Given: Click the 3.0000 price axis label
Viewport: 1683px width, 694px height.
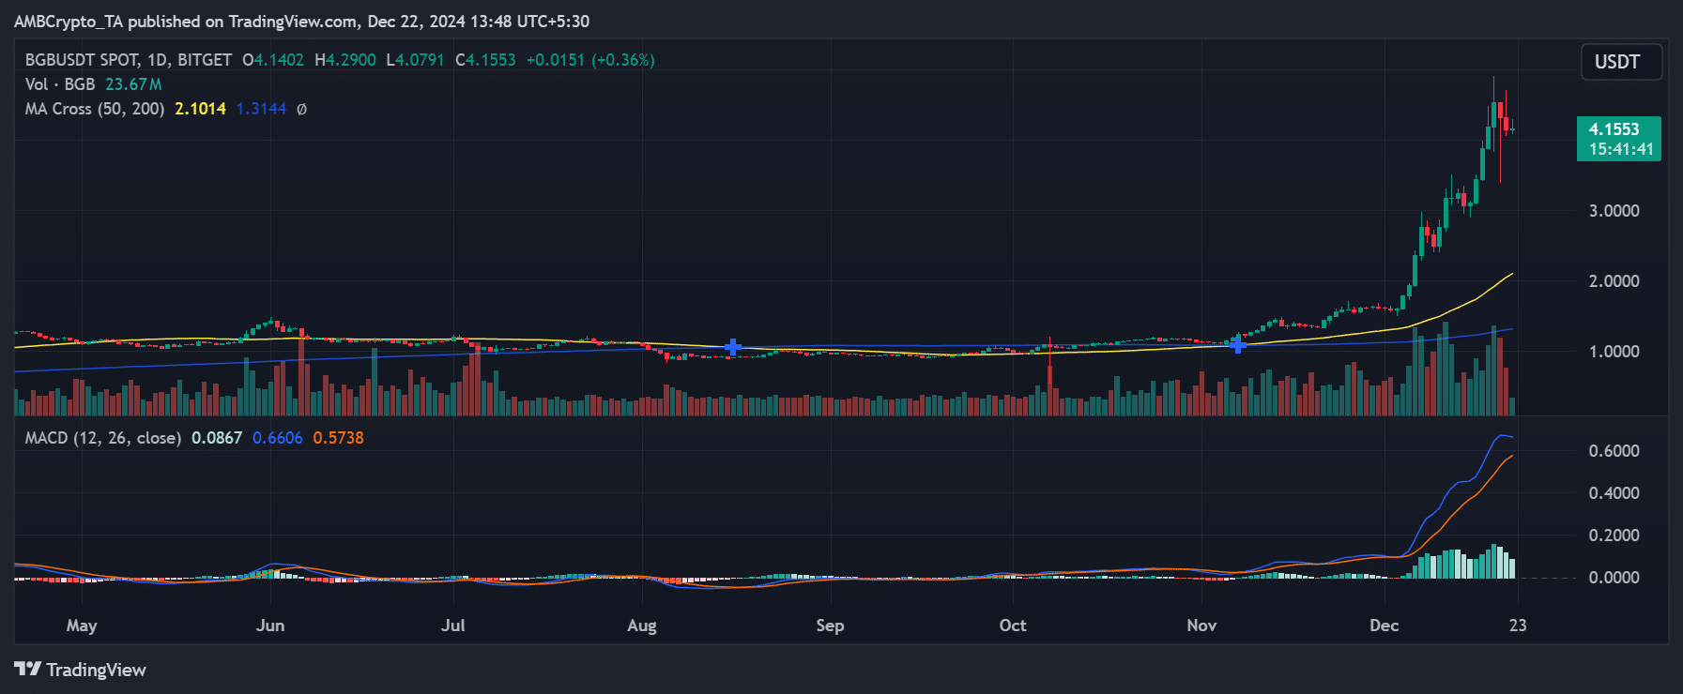Looking at the screenshot, I should pos(1614,211).
